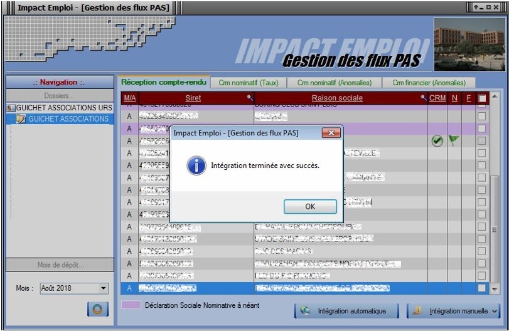Sort by the Siret column header
Viewport: 509px width, 331px height.
pyautogui.click(x=193, y=98)
